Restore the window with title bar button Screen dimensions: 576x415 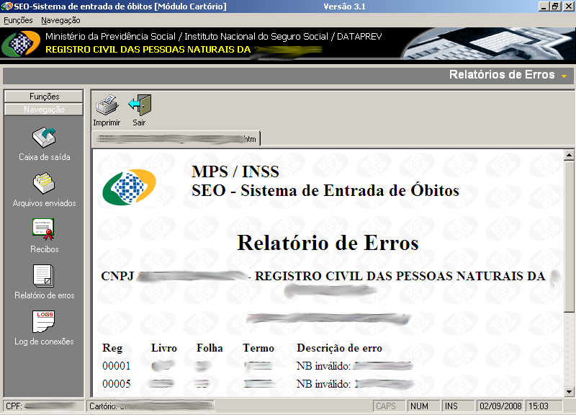tap(555, 6)
